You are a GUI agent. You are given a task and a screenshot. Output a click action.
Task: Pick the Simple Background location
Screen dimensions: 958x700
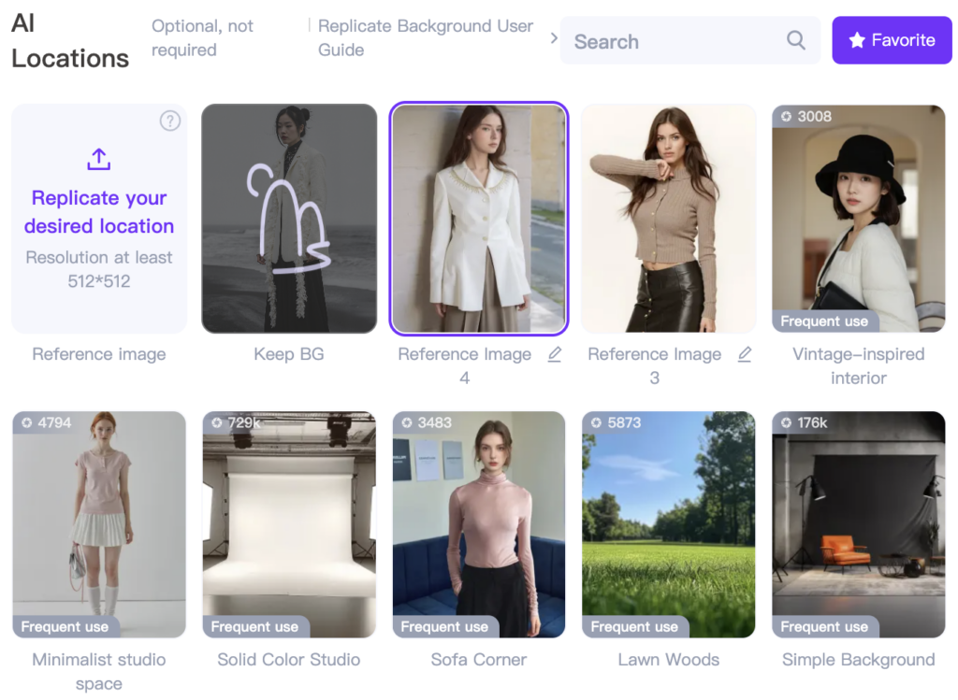coord(858,524)
